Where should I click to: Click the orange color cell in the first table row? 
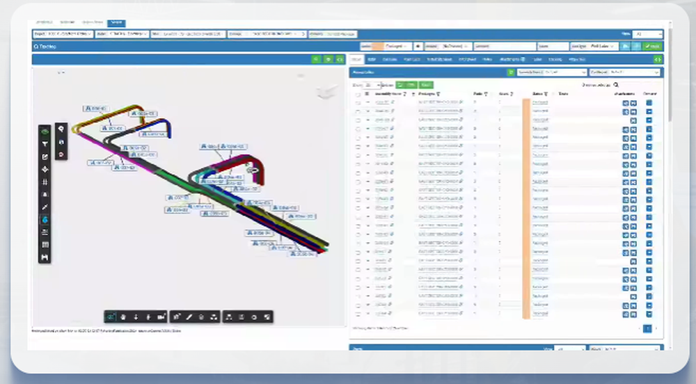coord(526,102)
